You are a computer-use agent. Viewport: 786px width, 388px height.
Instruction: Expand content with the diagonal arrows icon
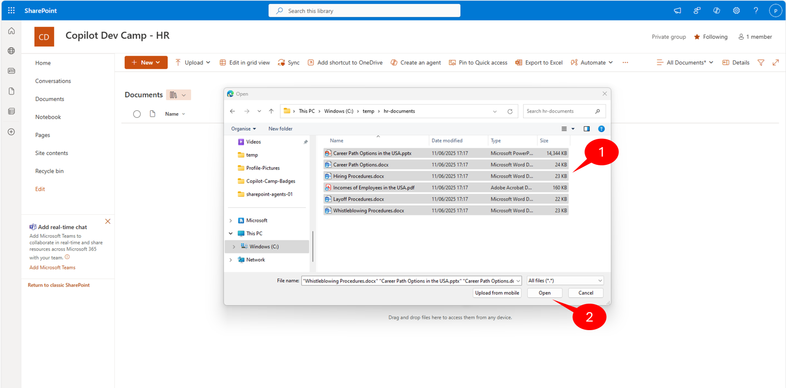tap(776, 62)
